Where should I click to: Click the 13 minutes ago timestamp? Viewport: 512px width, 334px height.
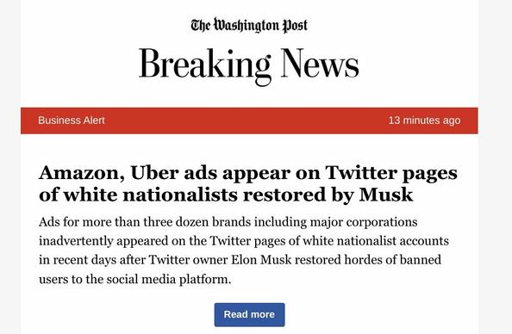tap(424, 121)
